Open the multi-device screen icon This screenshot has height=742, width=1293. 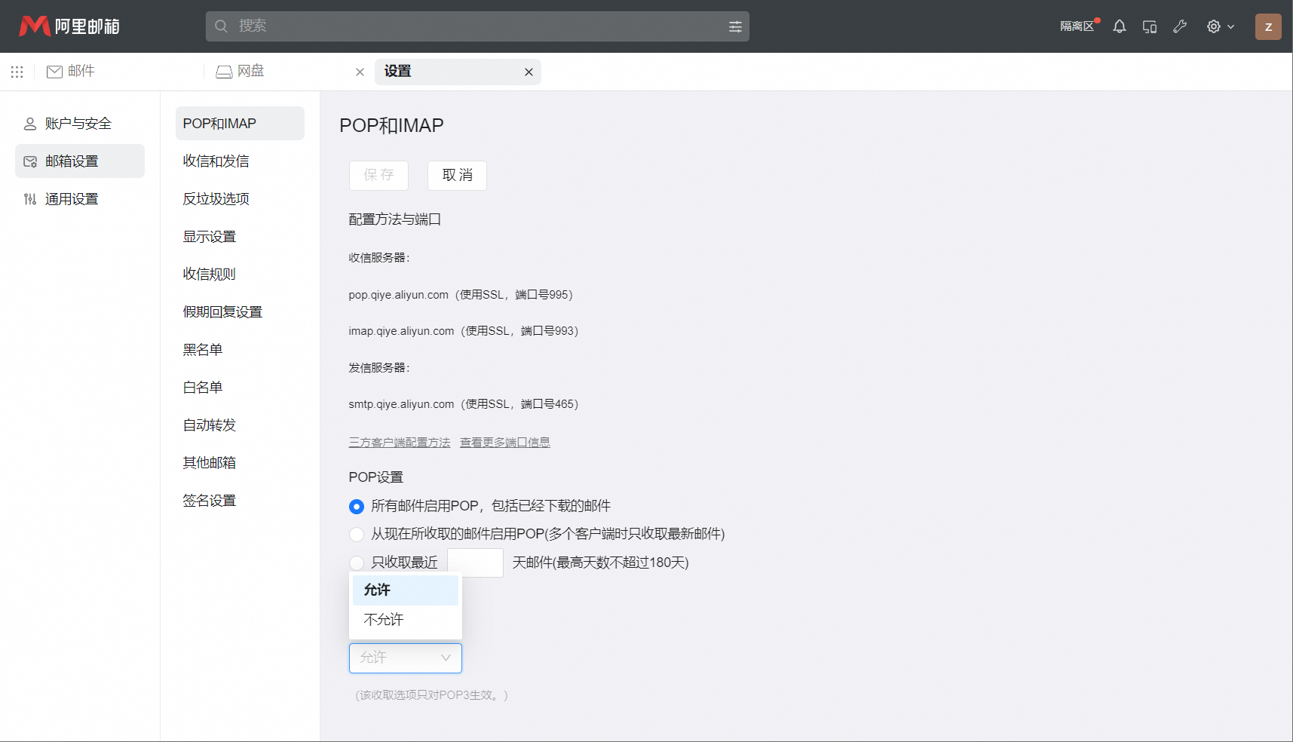point(1150,26)
